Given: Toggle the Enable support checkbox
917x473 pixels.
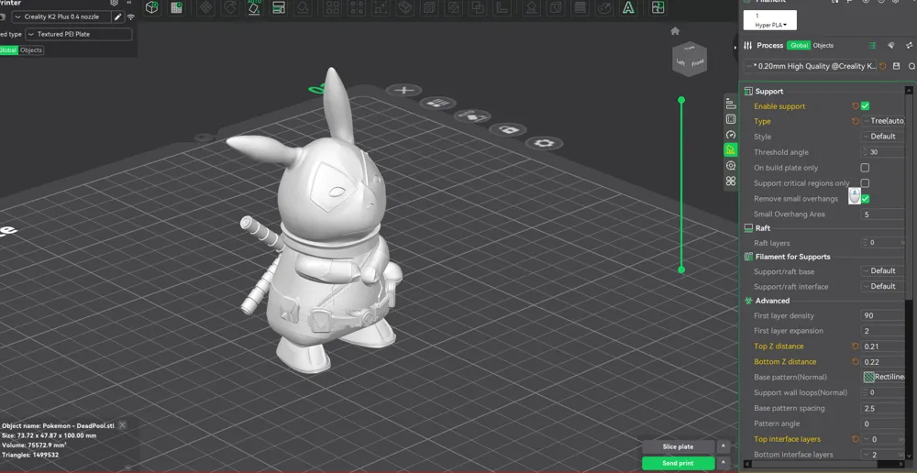Looking at the screenshot, I should [865, 105].
